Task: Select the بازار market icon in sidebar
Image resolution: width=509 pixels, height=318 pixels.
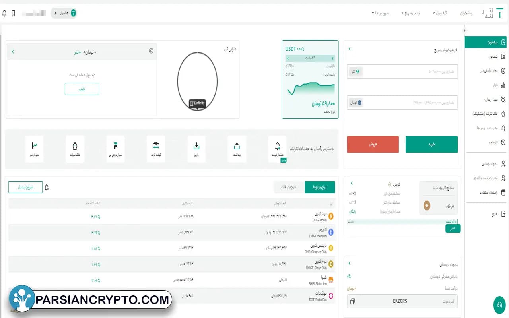Action: click(486, 85)
